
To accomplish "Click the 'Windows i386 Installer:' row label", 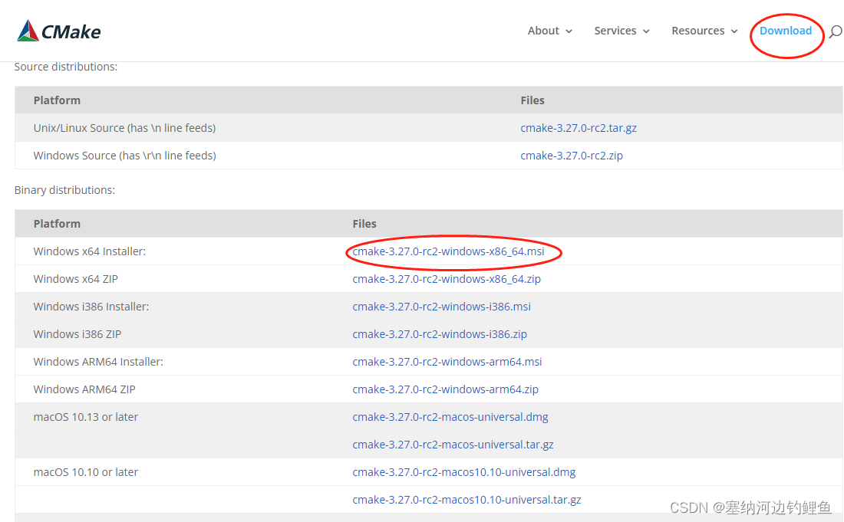I will tap(91, 307).
